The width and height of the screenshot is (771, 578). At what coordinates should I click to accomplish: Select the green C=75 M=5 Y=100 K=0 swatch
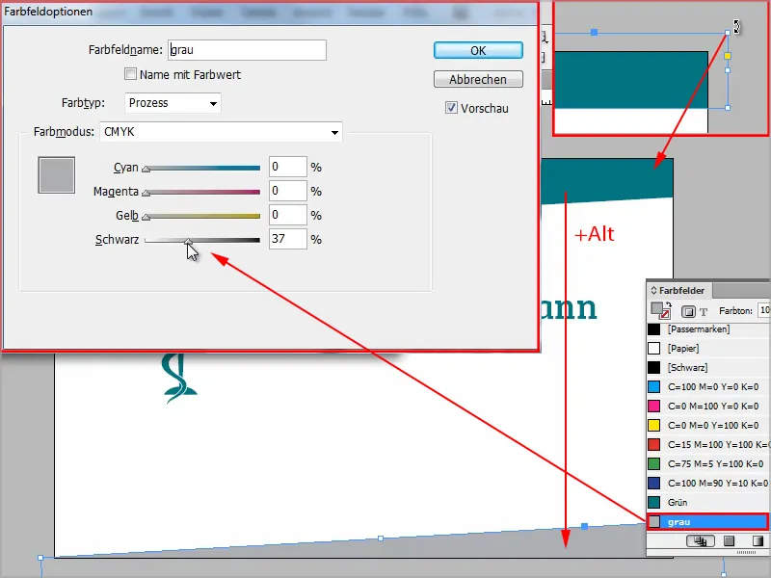708,463
